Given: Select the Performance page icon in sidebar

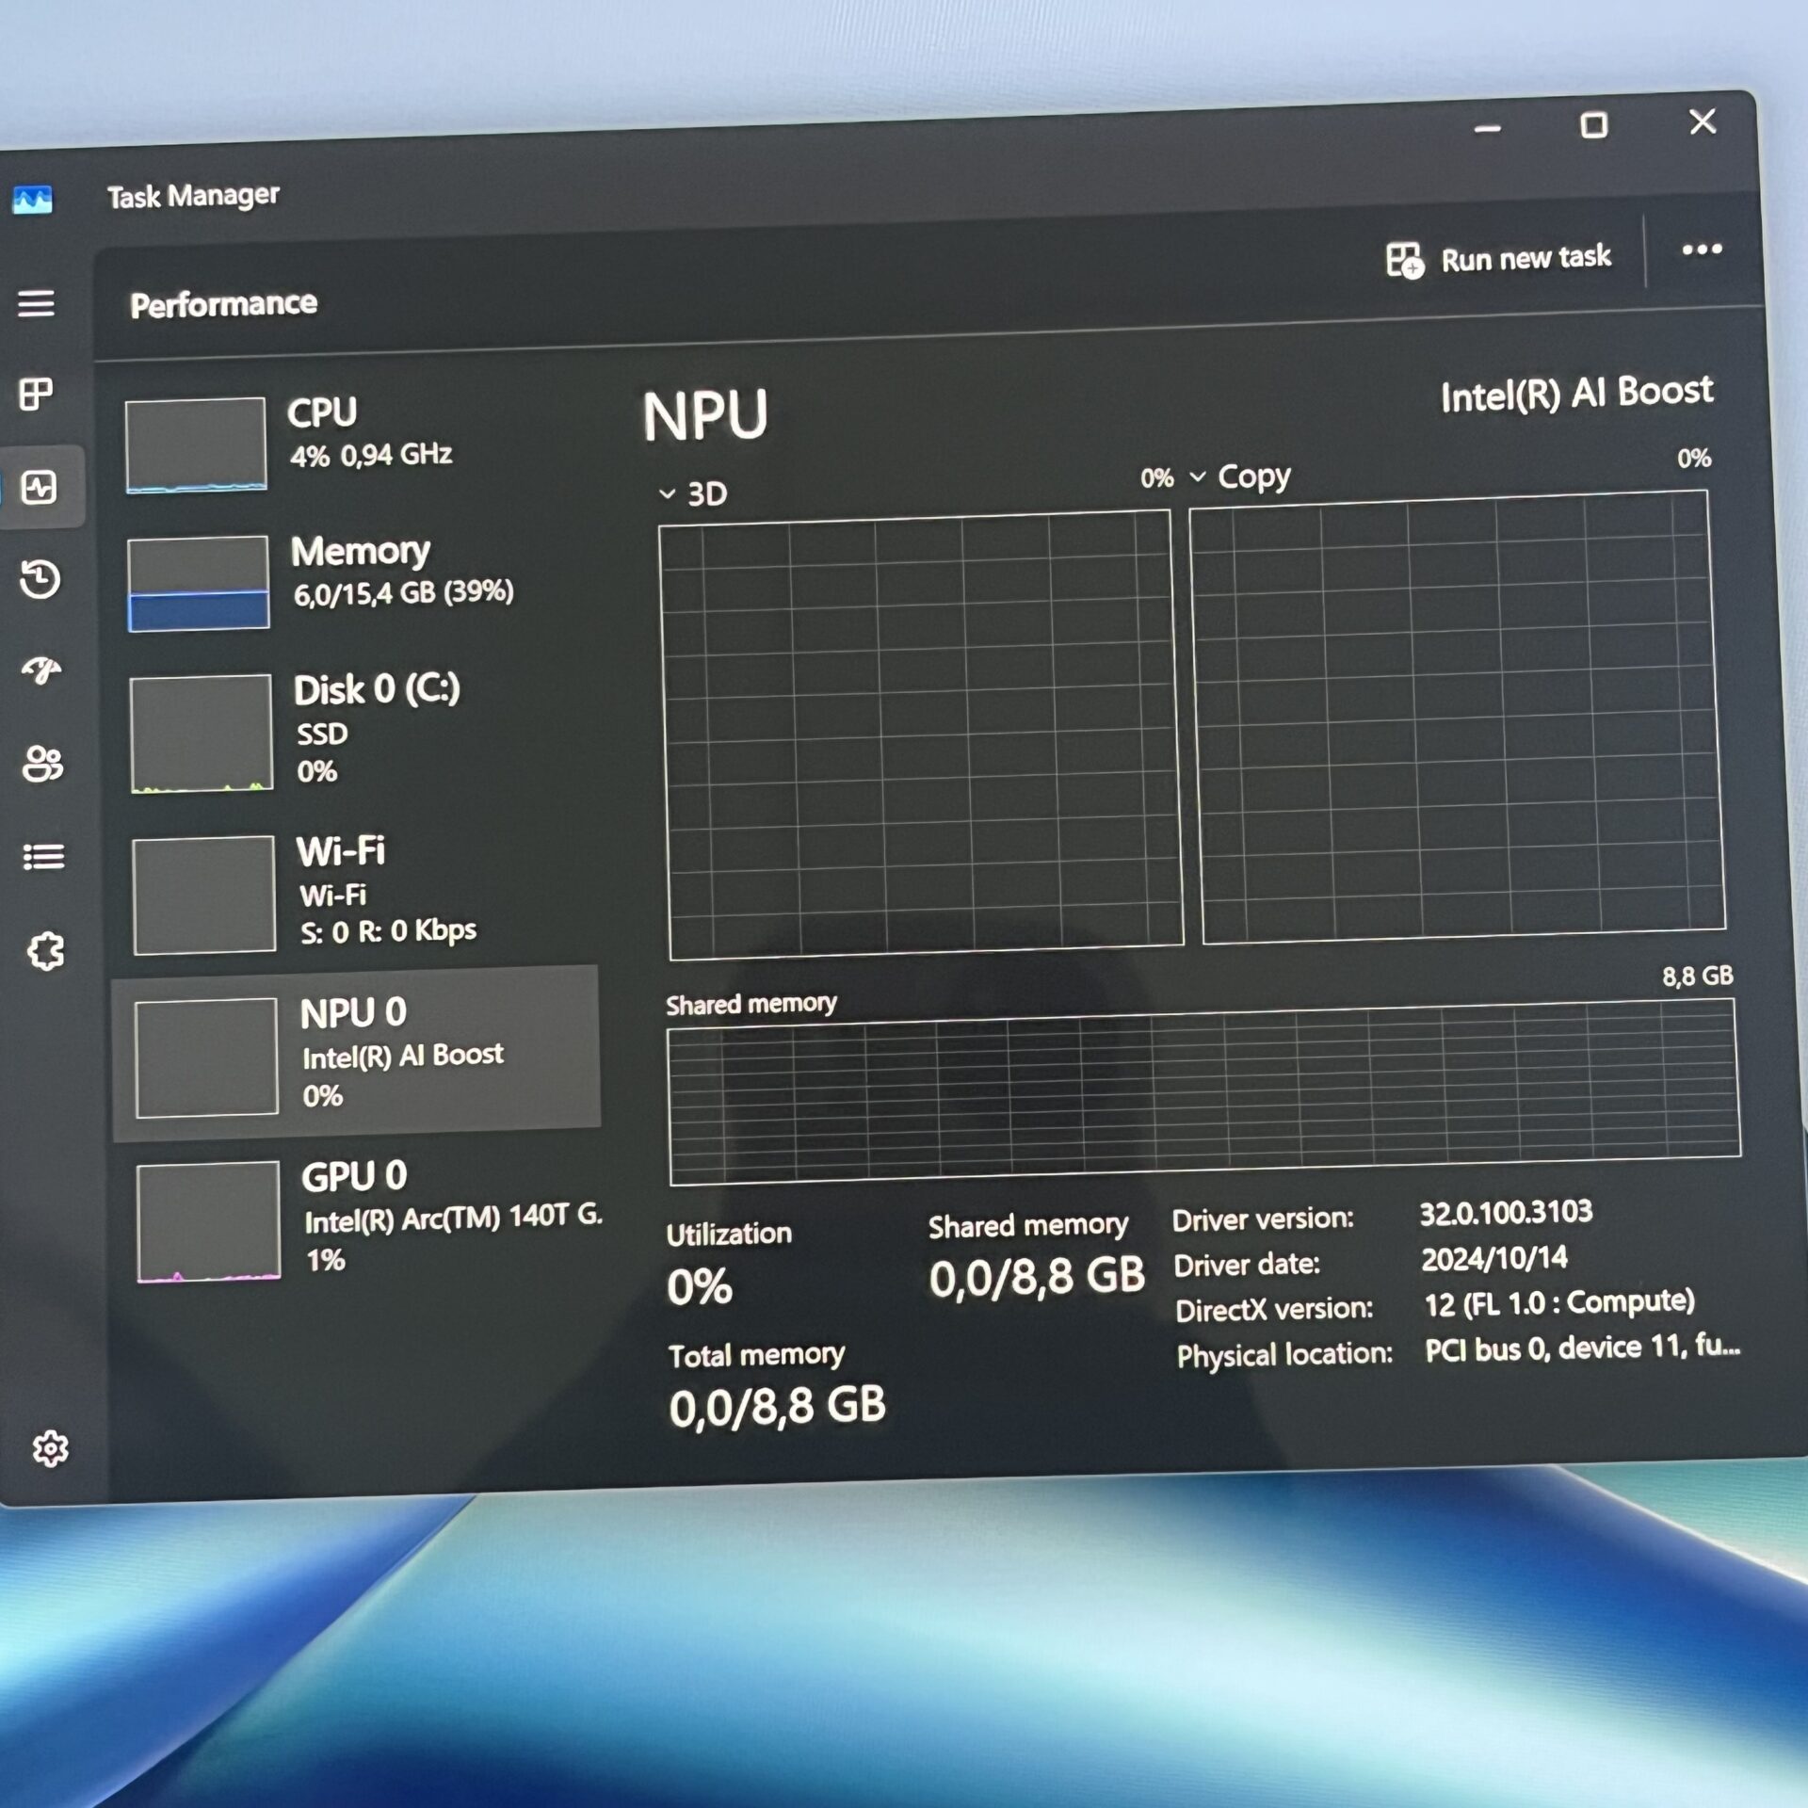Looking at the screenshot, I should (x=39, y=488).
